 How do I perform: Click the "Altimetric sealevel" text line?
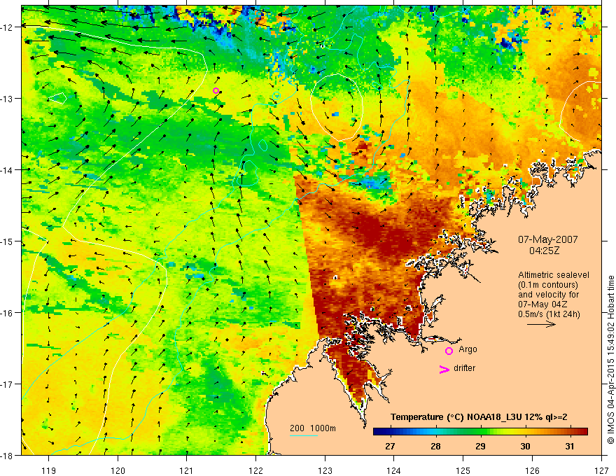(x=554, y=275)
